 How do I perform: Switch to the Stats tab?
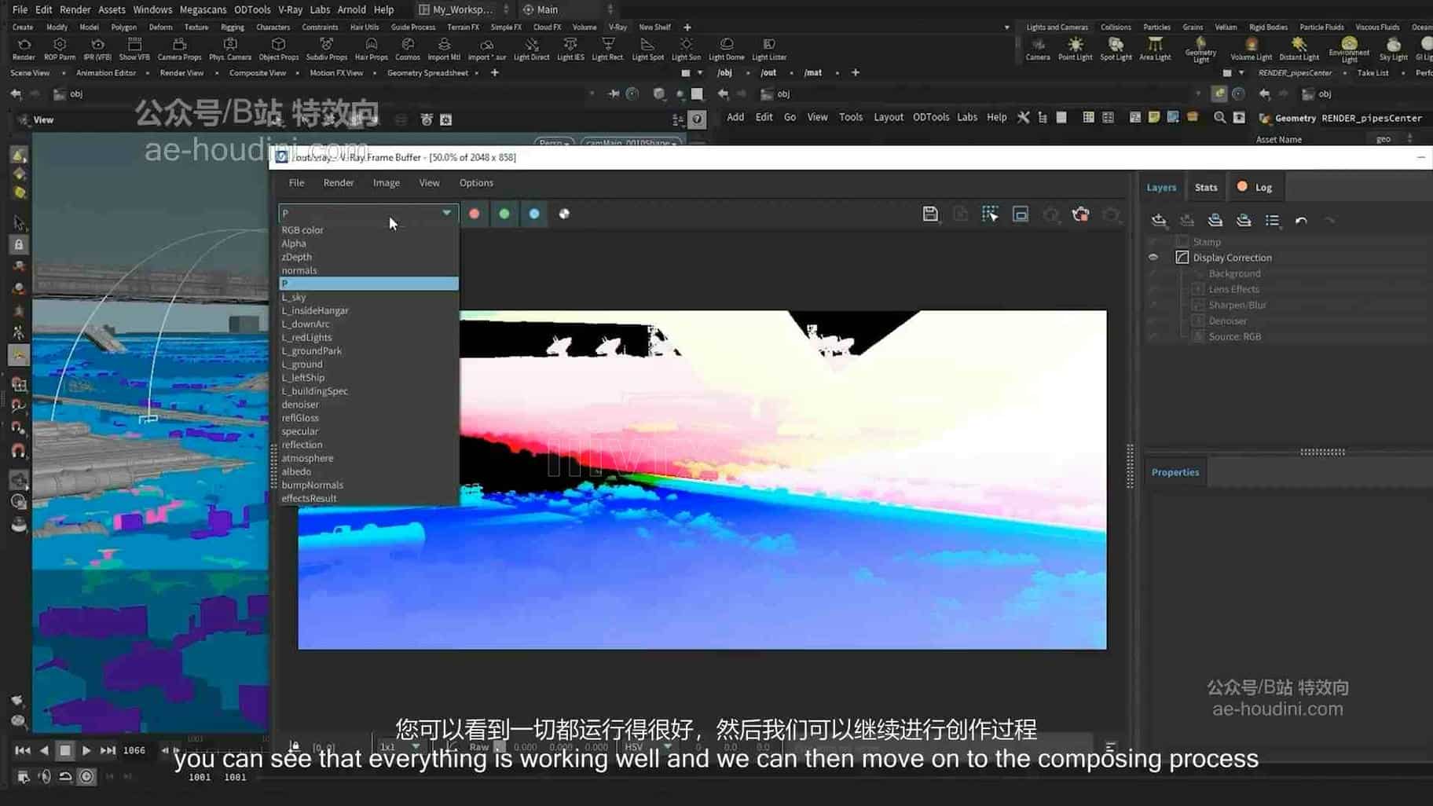click(1205, 187)
